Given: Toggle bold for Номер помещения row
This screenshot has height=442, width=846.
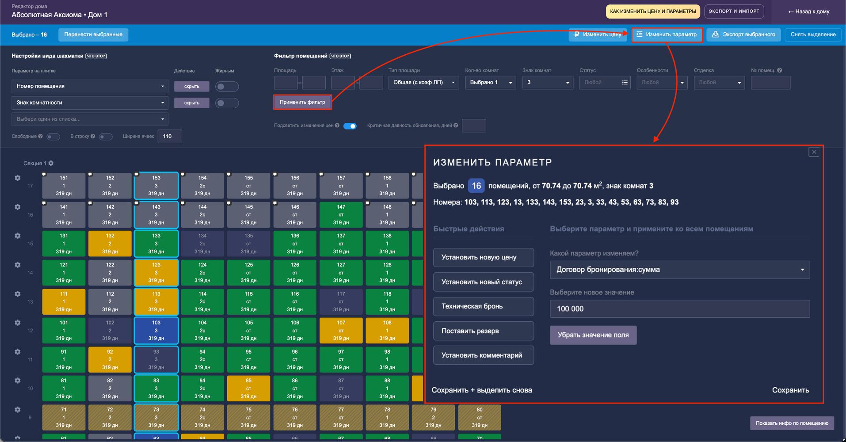Looking at the screenshot, I should (227, 87).
